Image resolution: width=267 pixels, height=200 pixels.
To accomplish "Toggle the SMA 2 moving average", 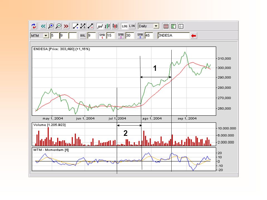I will pos(121,36).
